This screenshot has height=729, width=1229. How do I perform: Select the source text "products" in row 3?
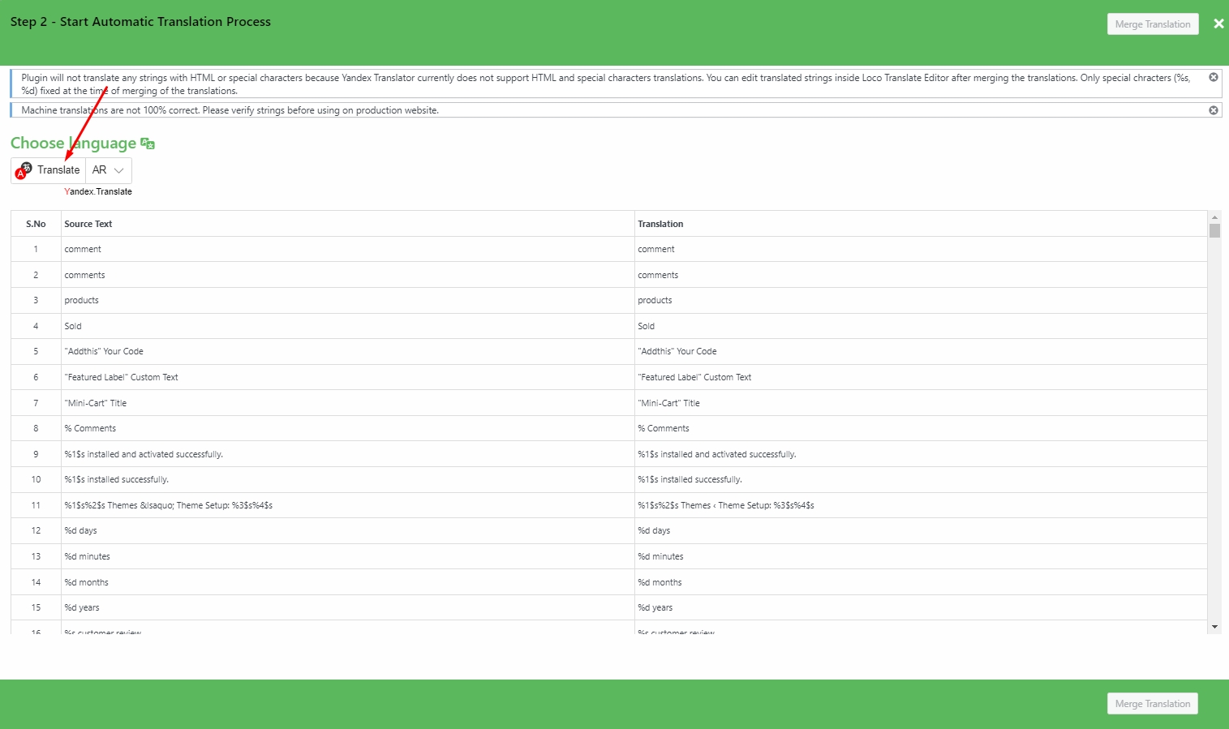click(82, 300)
